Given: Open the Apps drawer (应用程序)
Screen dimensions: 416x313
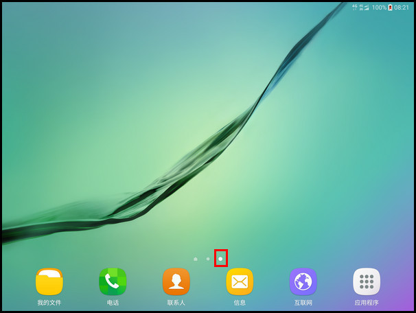Looking at the screenshot, I should click(x=367, y=281).
